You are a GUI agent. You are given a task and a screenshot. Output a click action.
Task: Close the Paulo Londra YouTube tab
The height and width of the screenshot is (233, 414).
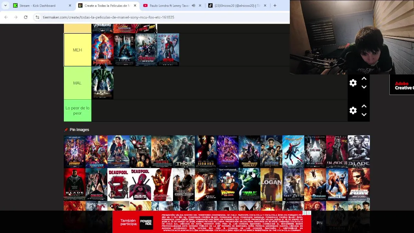(x=200, y=6)
